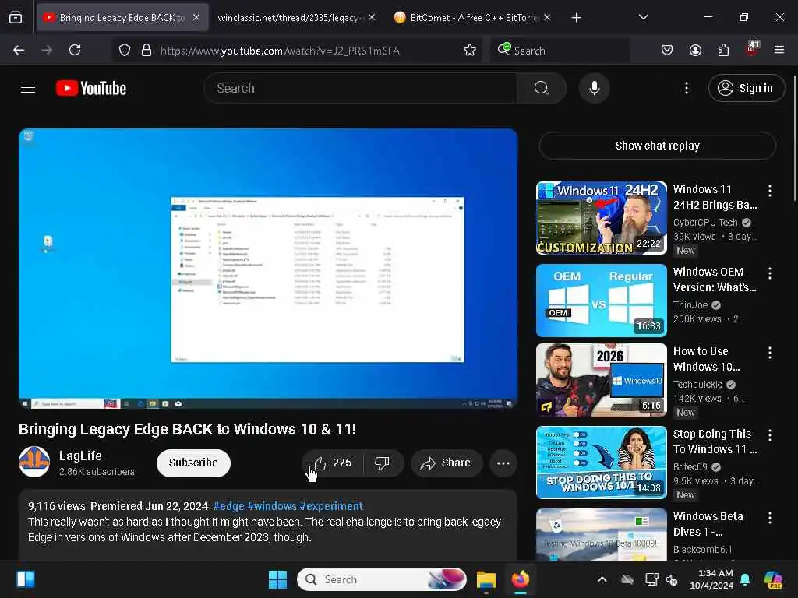Viewport: 798px width, 598px height.
Task: Open Save to Pocket icon
Action: click(667, 51)
